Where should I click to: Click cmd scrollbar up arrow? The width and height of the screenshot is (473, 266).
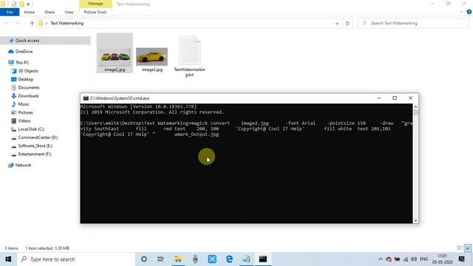415,106
